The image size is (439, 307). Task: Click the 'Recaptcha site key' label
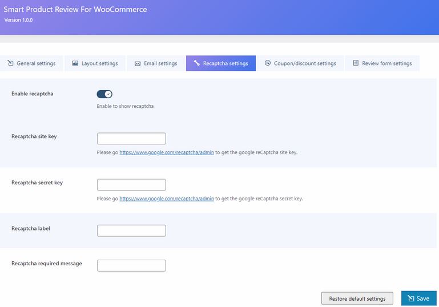pyautogui.click(x=34, y=136)
